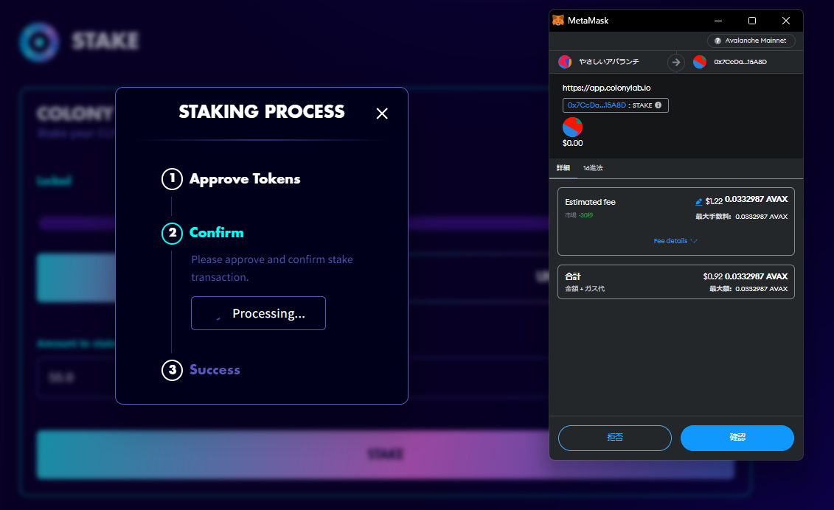
Task: Click the https://app.colonylab.io site URL
Action: click(606, 88)
